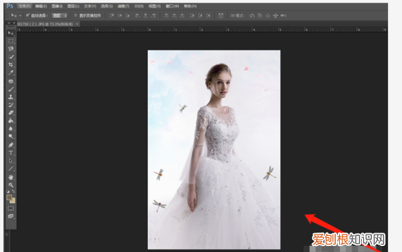Select the Line shape tool

click(11, 169)
